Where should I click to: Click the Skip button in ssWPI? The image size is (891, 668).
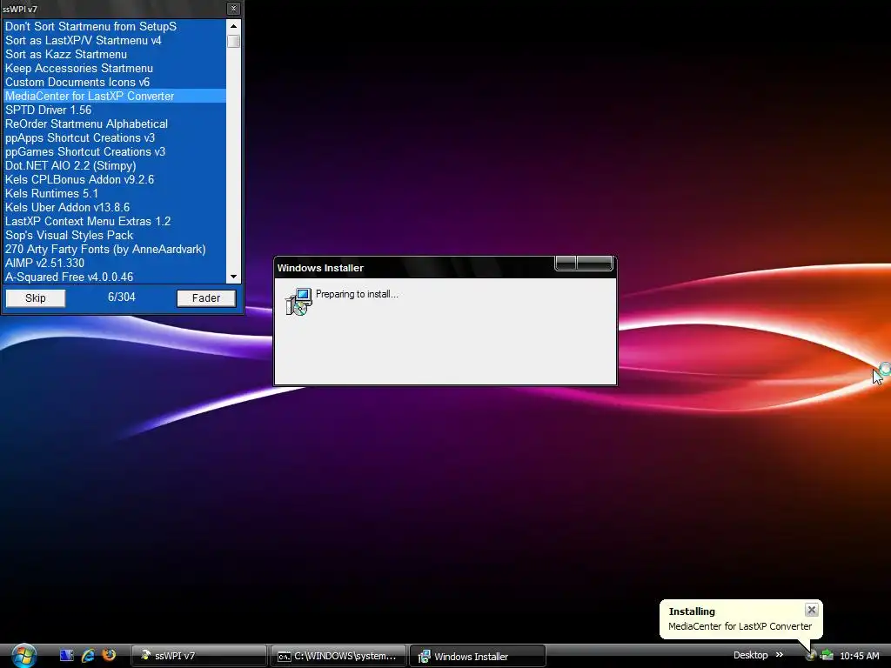35,298
